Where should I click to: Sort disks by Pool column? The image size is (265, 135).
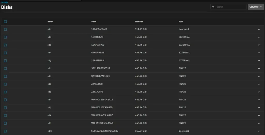pyautogui.click(x=181, y=22)
